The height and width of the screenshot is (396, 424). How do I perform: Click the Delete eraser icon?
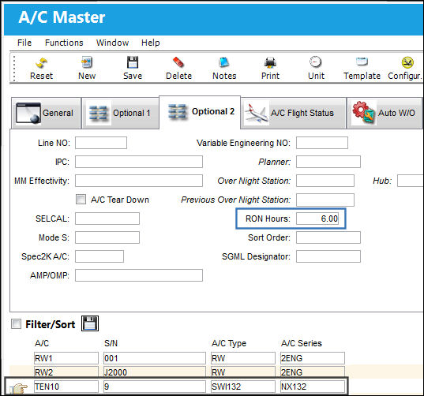pos(178,62)
